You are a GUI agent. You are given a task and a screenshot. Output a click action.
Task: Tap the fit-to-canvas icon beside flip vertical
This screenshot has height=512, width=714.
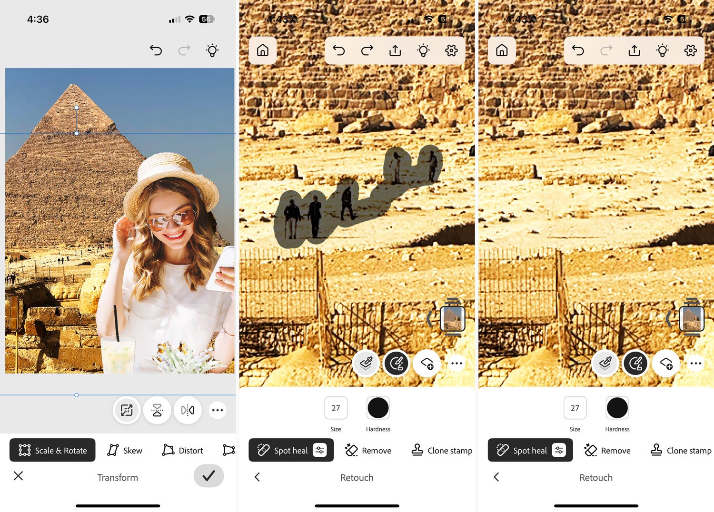click(127, 410)
